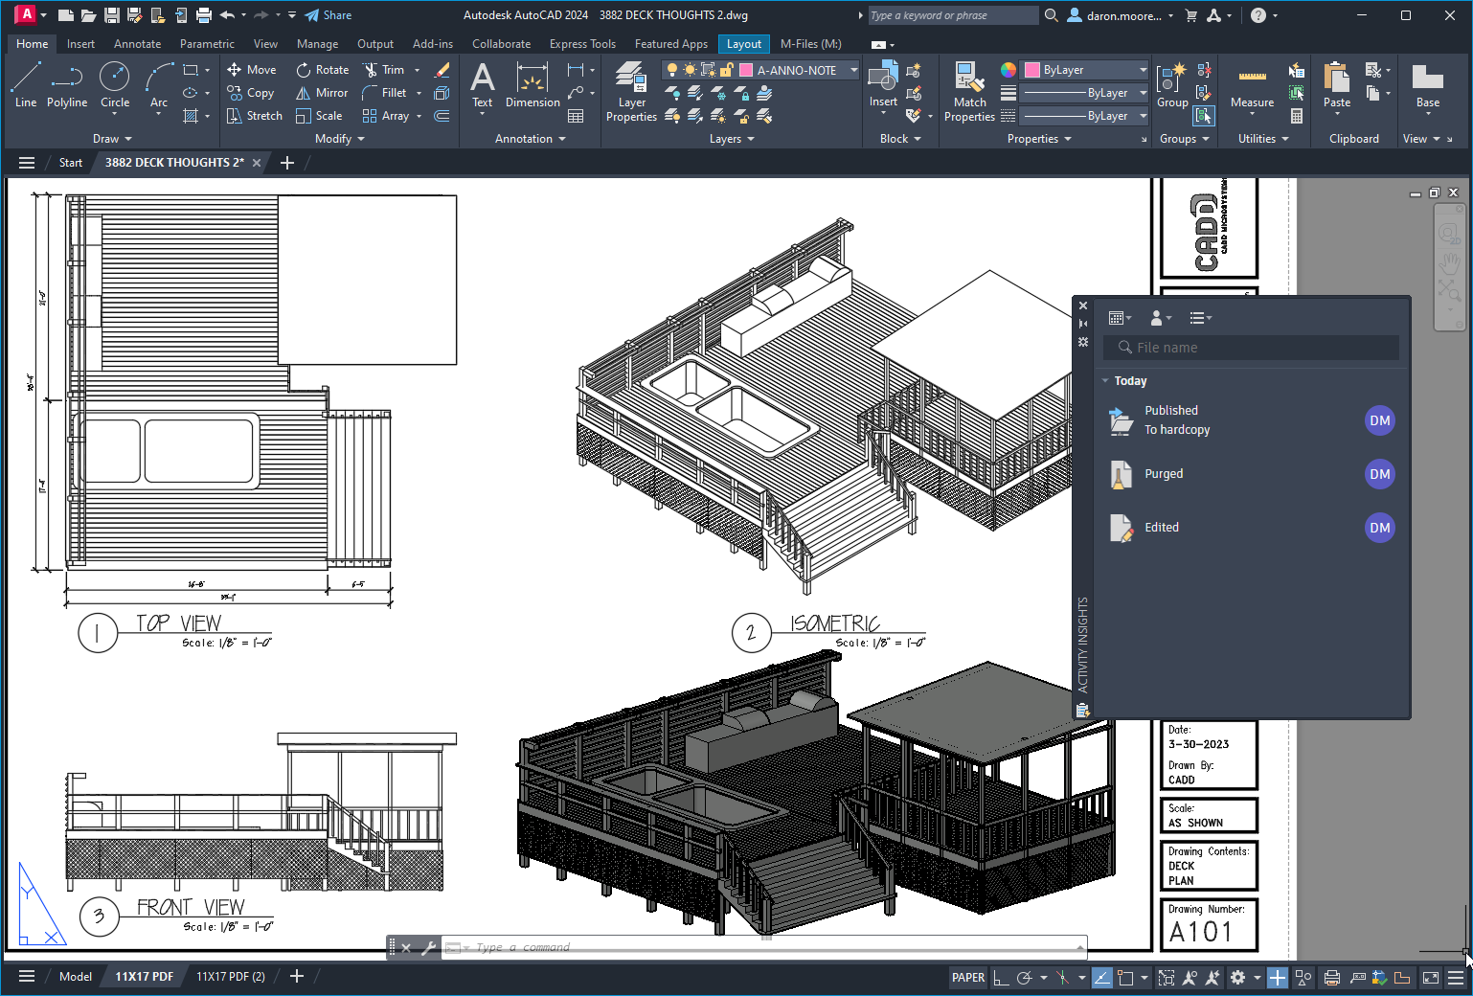The width and height of the screenshot is (1473, 996).
Task: Activate the Circle tool
Action: (114, 86)
